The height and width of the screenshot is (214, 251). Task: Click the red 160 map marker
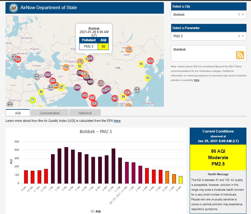(x=150, y=61)
